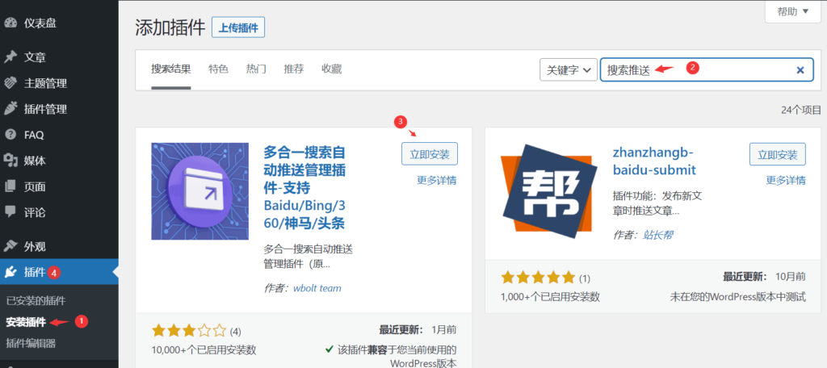The height and width of the screenshot is (368, 827).
Task: Open 安装插件 submenu item
Action: (26, 322)
